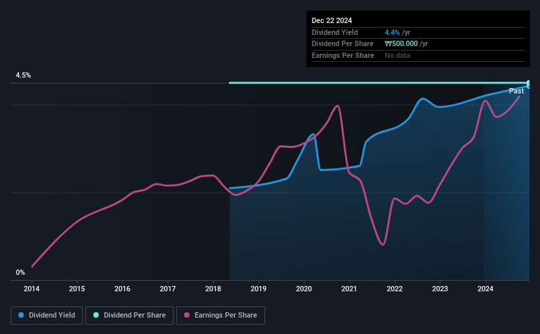Click the data point marker at chart end
Screen dimensions: 540x334
[529, 84]
